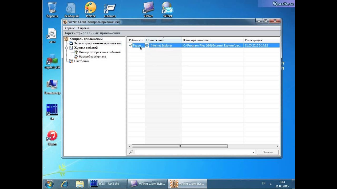Switch to the ViPNet Client [Ko... taskbar window
The width and height of the screenshot is (337, 189).
click(187, 184)
